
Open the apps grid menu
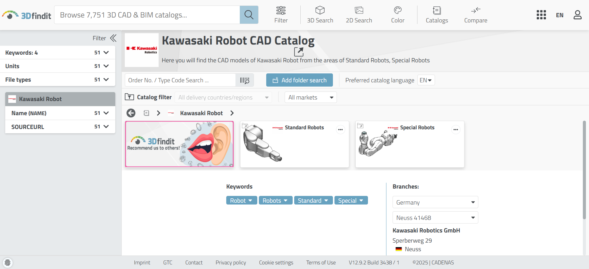tap(541, 15)
